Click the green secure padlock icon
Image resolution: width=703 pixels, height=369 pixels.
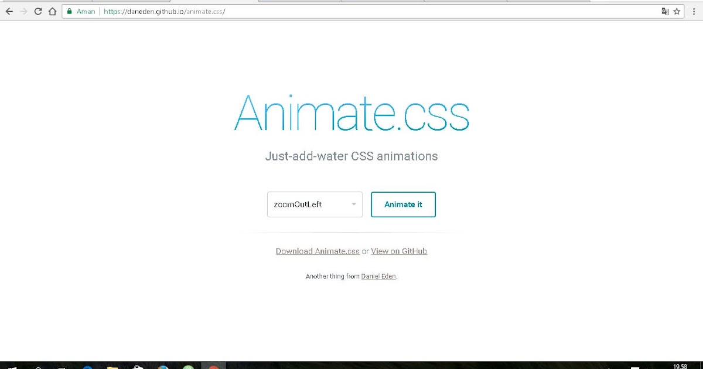[69, 11]
